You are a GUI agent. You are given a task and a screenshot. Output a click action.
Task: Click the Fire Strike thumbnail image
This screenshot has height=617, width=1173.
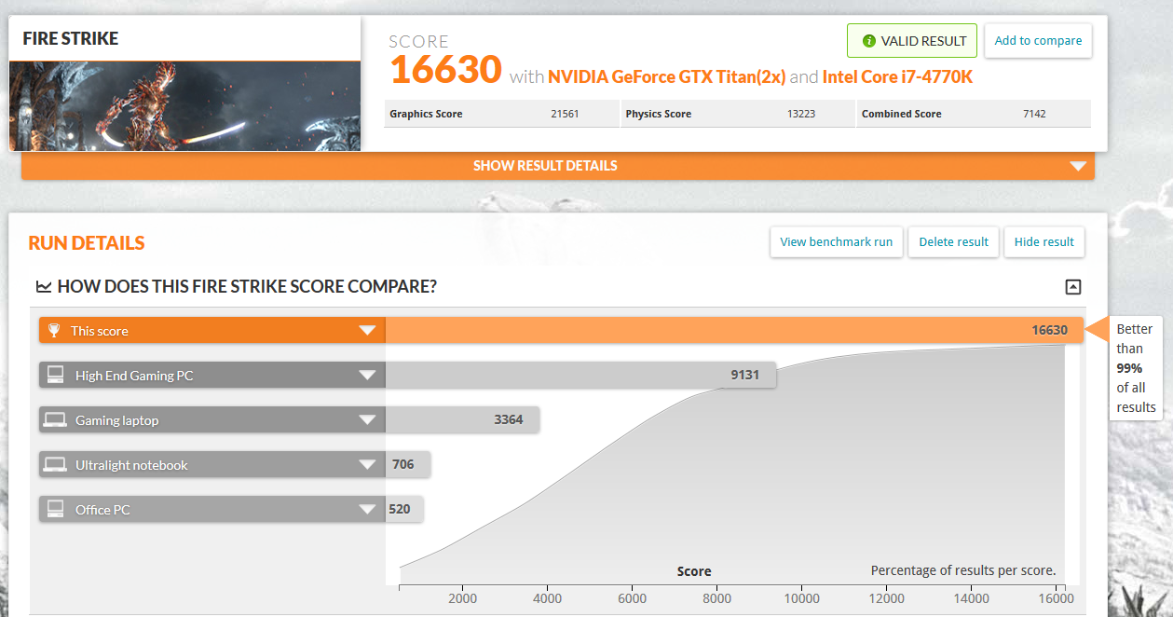(x=184, y=105)
